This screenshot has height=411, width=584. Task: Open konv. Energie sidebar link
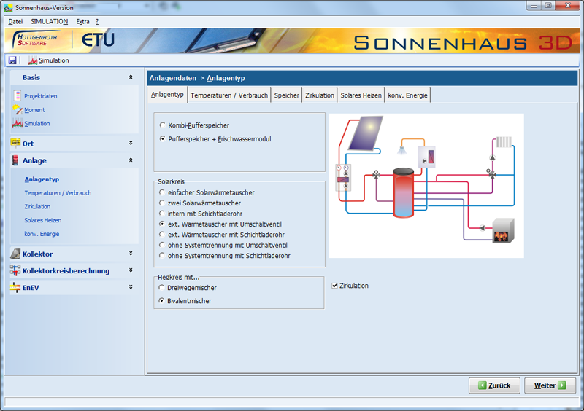[x=42, y=234]
